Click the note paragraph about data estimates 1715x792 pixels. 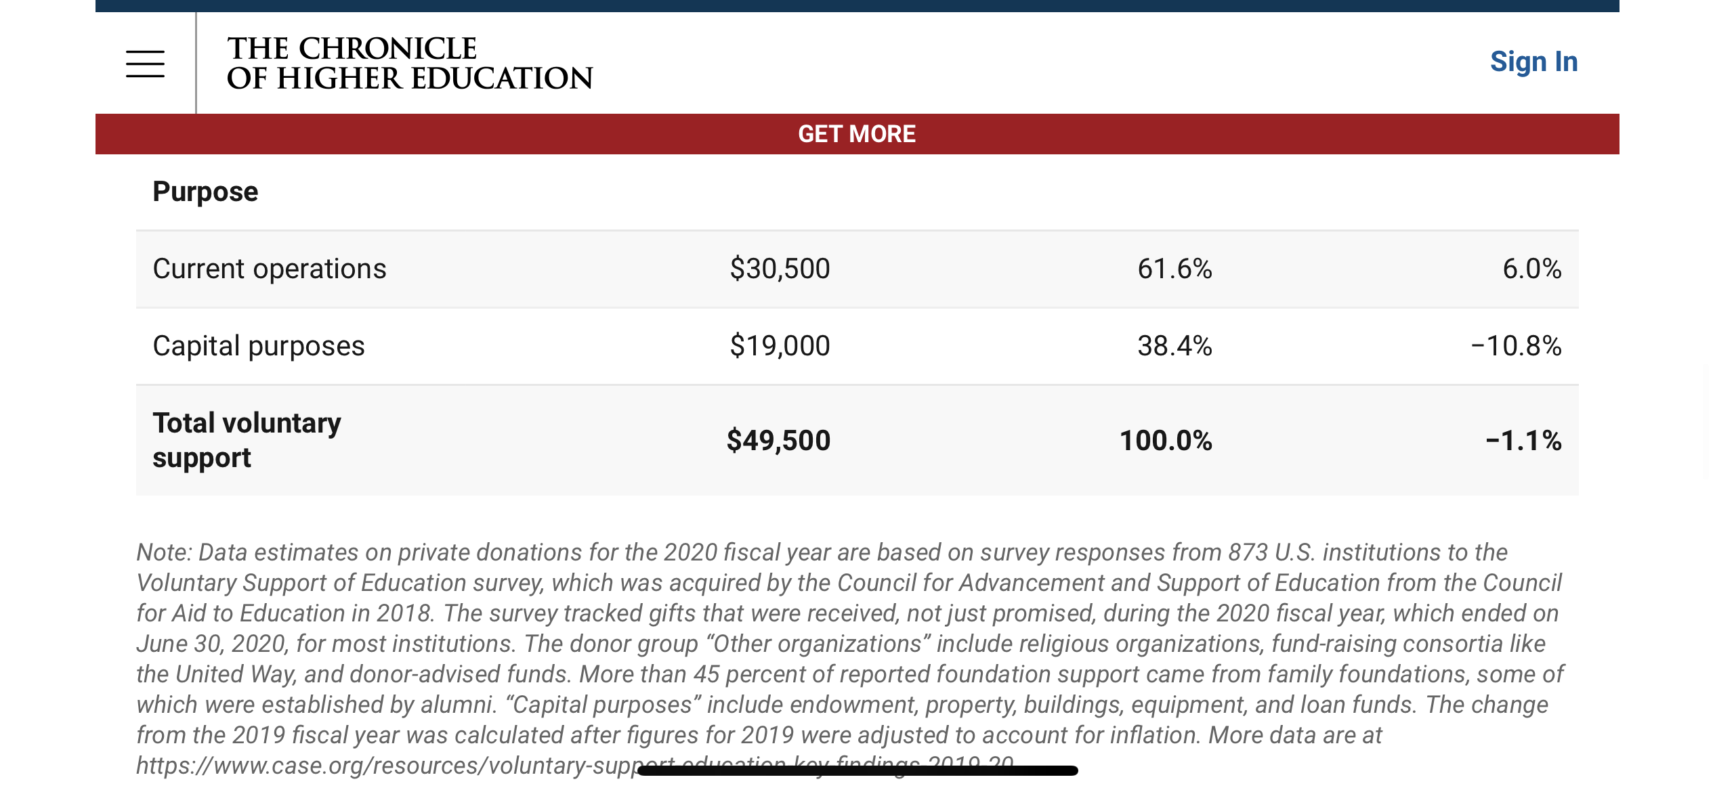pyautogui.click(x=850, y=659)
